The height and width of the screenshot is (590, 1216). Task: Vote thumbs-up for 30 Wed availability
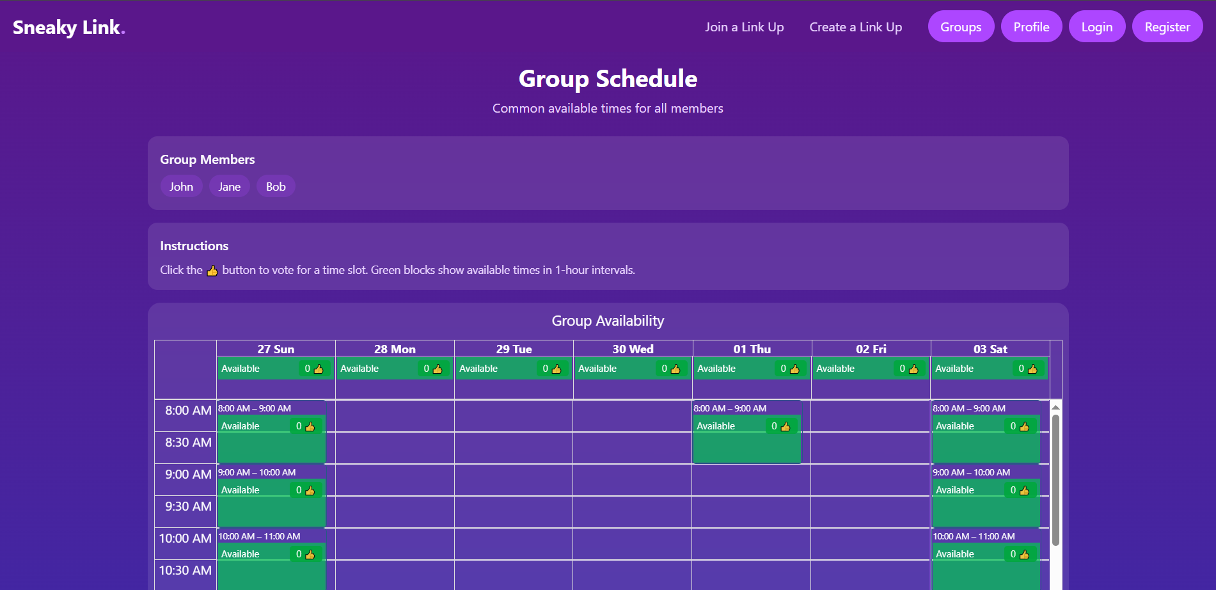pyautogui.click(x=670, y=369)
